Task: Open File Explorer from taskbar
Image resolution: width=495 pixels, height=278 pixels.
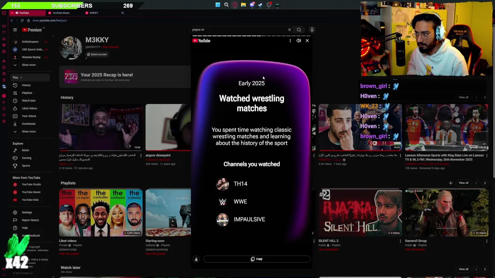Action: point(243,5)
